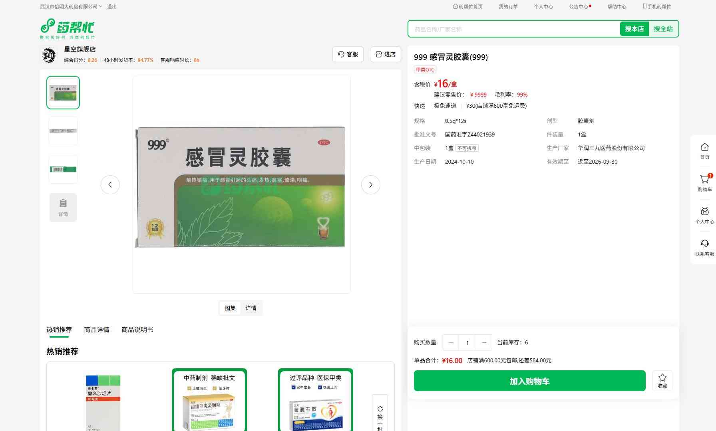
Task: Focus the drug name search field
Action: point(513,29)
